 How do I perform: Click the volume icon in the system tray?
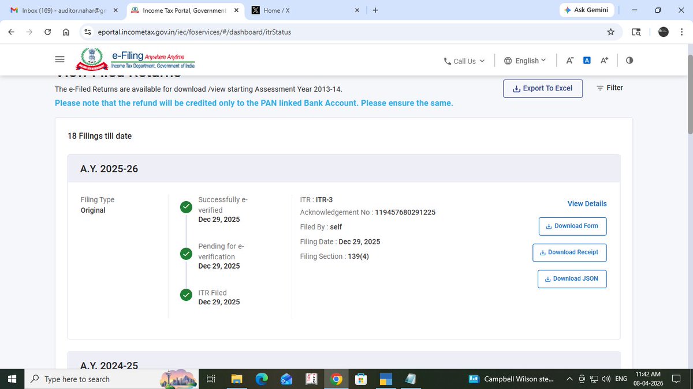(605, 379)
